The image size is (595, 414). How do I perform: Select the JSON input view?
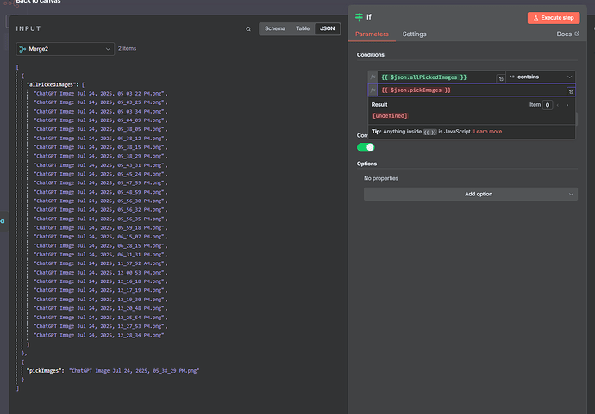(x=327, y=28)
